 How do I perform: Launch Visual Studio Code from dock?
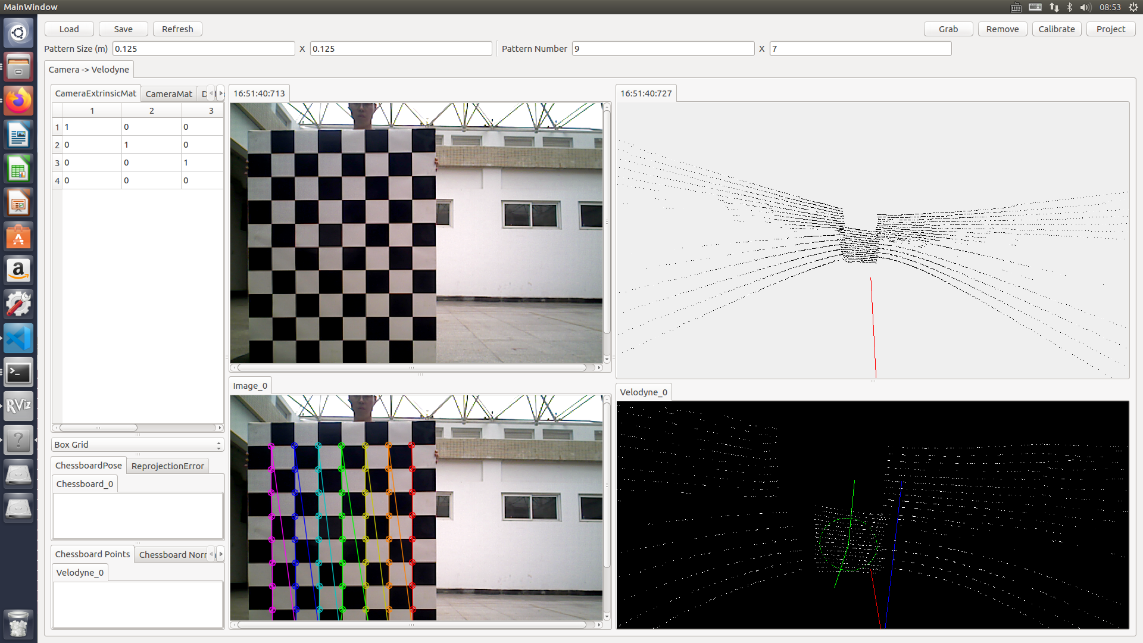tap(18, 339)
